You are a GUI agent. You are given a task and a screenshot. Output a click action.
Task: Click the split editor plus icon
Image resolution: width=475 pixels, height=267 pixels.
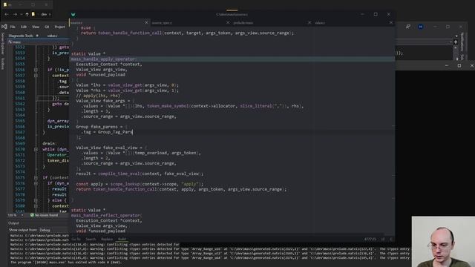pos(455,42)
